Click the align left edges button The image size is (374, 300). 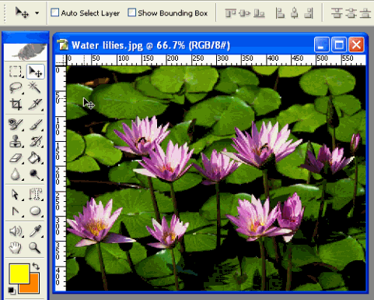click(280, 13)
